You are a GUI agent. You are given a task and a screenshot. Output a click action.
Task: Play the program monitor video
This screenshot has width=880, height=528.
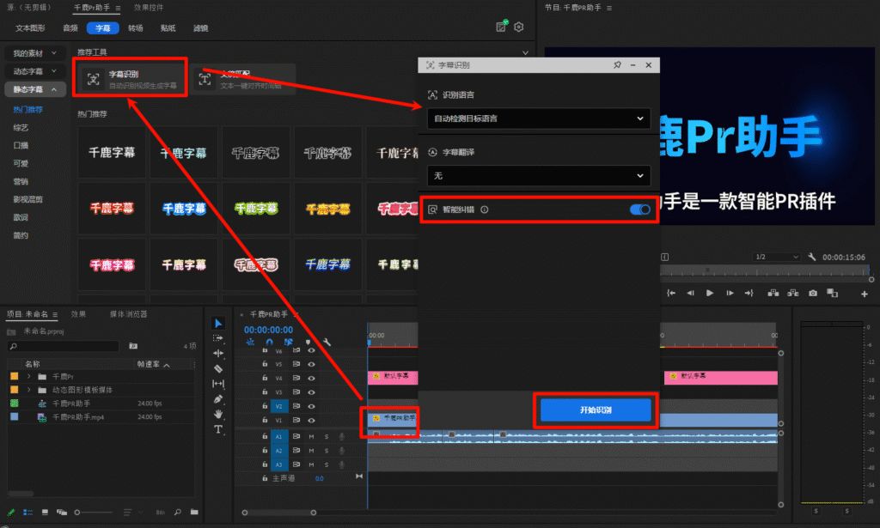coord(710,294)
